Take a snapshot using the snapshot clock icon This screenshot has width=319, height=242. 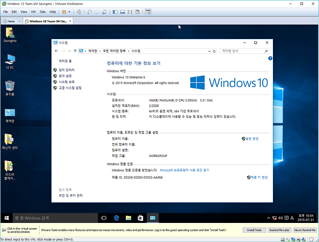(89, 12)
